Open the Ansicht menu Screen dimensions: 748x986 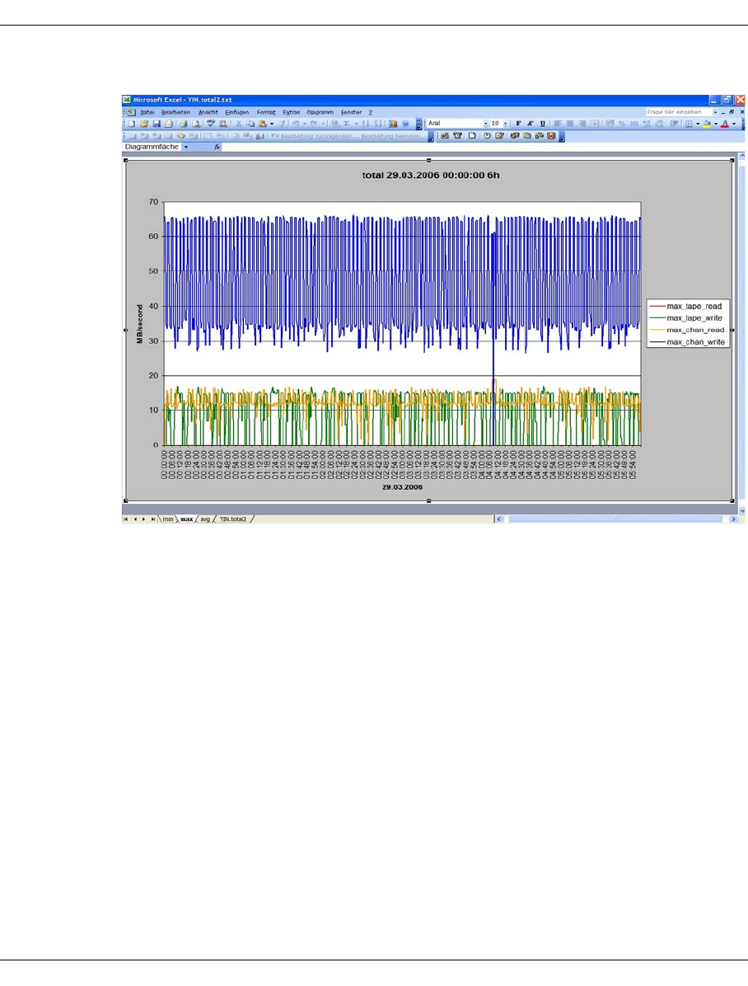[x=208, y=112]
